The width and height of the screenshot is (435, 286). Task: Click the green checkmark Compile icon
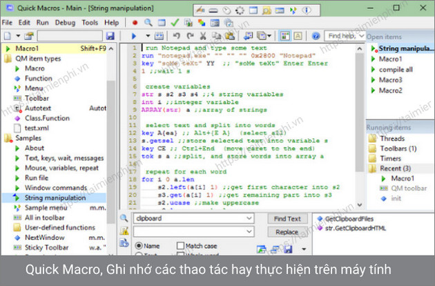176,23
